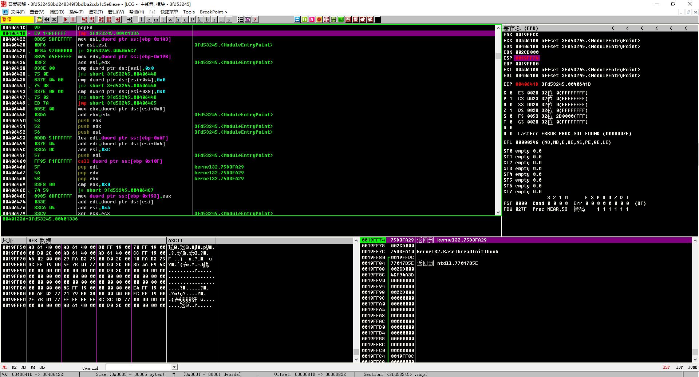Open the 查看(V) menu

(x=37, y=12)
